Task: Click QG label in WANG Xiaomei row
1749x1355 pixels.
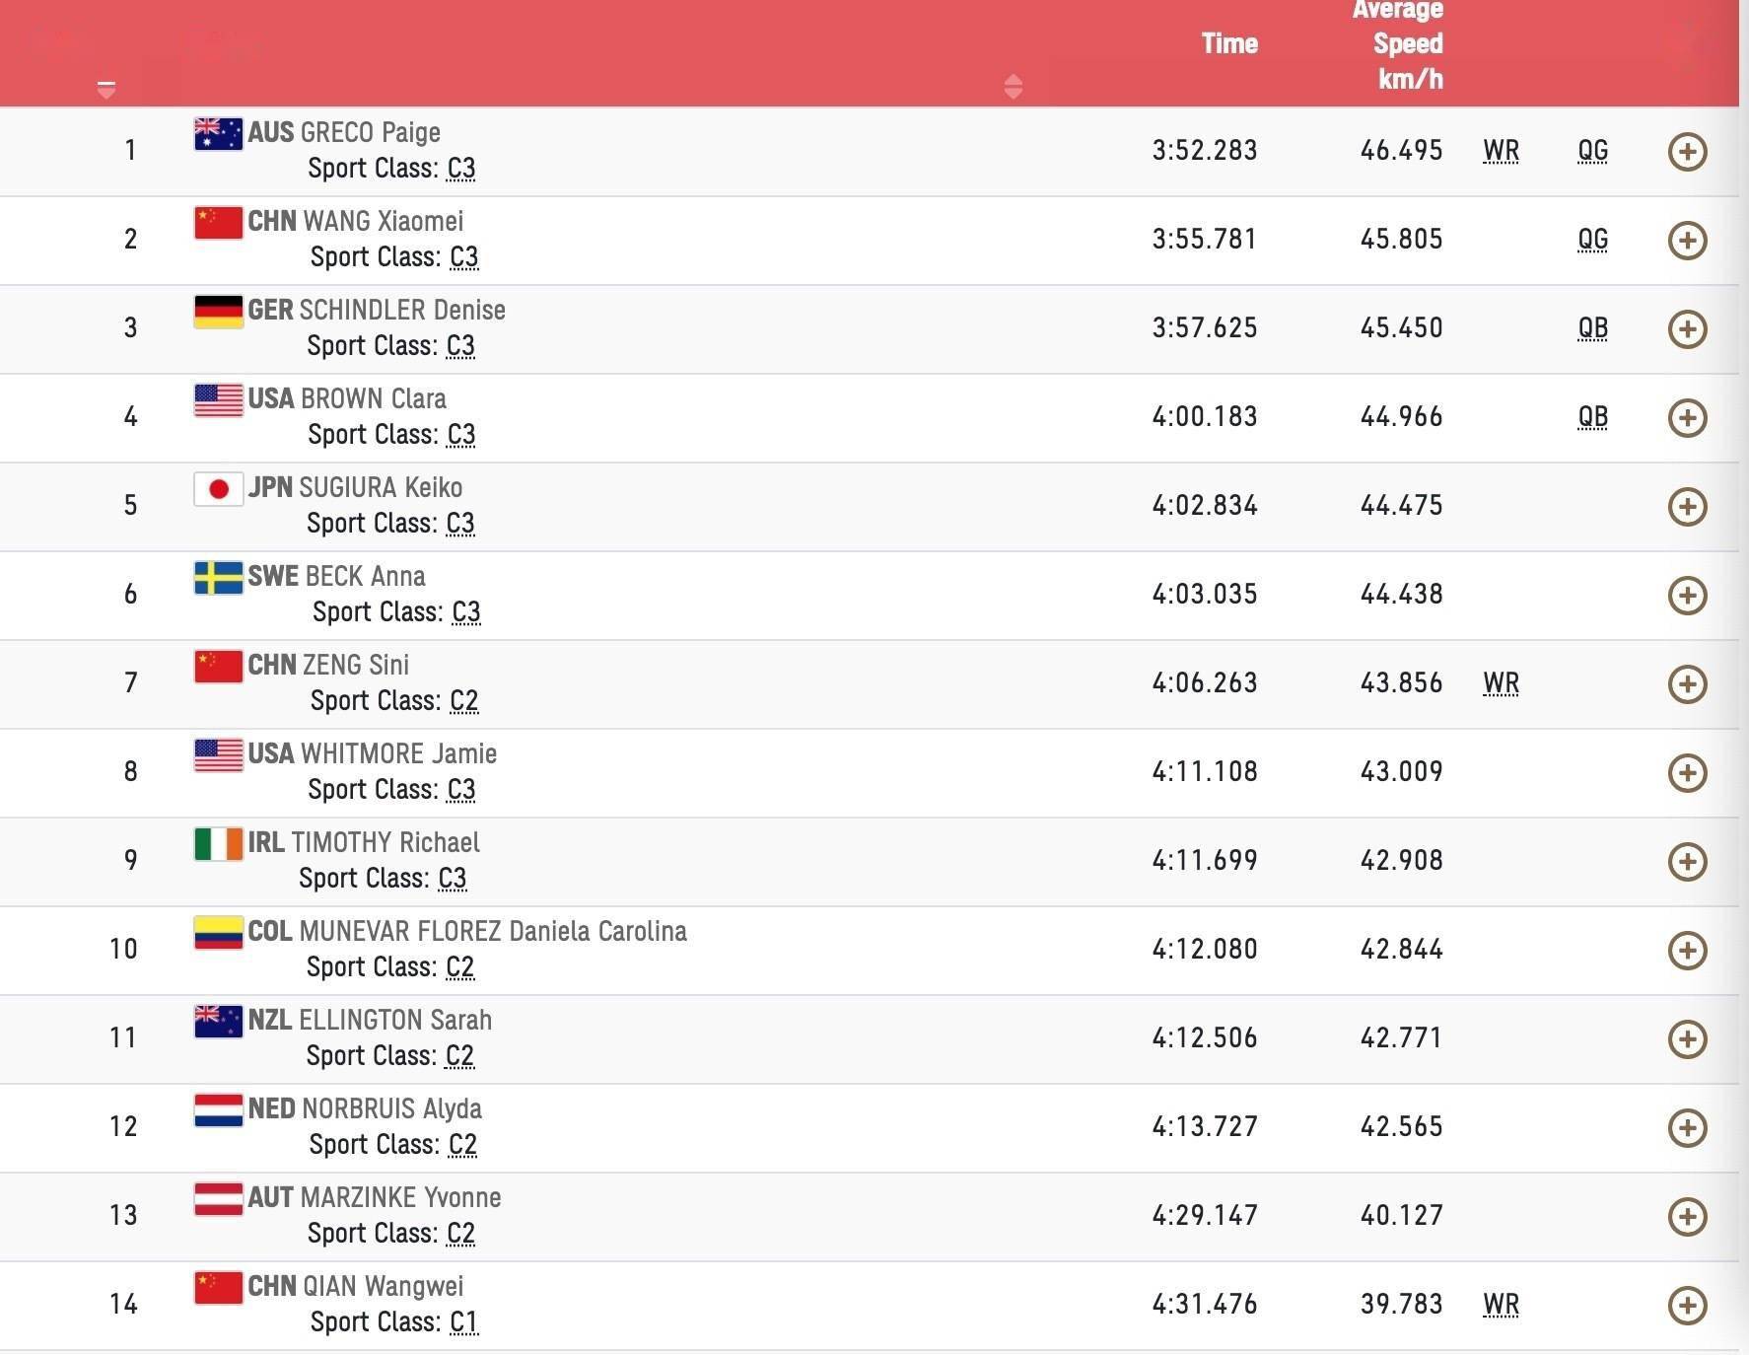Action: [1592, 240]
